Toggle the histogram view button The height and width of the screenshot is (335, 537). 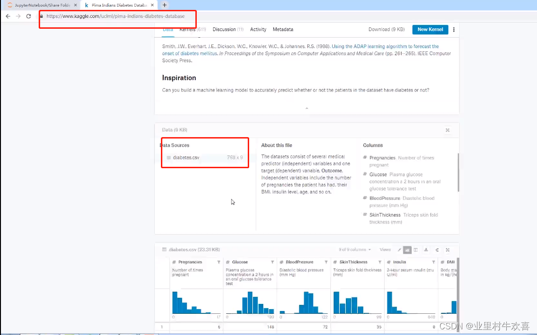pos(407,250)
